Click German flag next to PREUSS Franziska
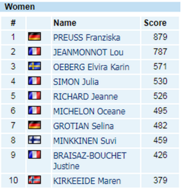The image size is (183, 188). pos(34,36)
